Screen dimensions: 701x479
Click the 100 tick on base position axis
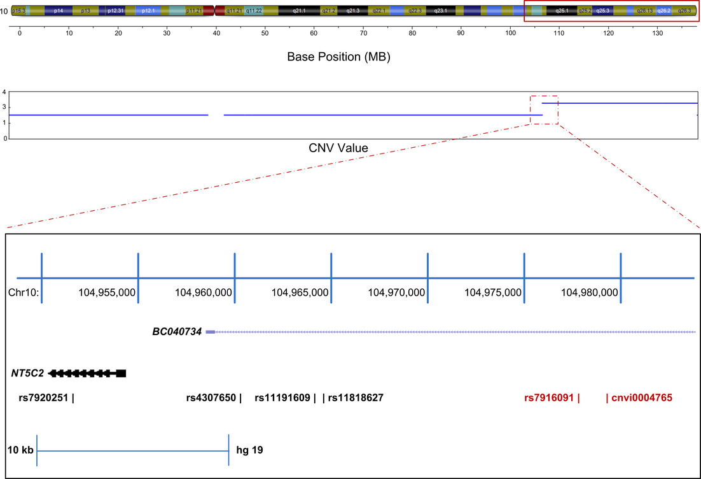tap(510, 32)
